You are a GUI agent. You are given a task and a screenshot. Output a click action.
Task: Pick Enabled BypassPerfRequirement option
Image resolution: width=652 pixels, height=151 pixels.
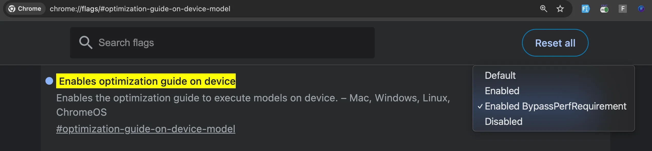click(556, 106)
